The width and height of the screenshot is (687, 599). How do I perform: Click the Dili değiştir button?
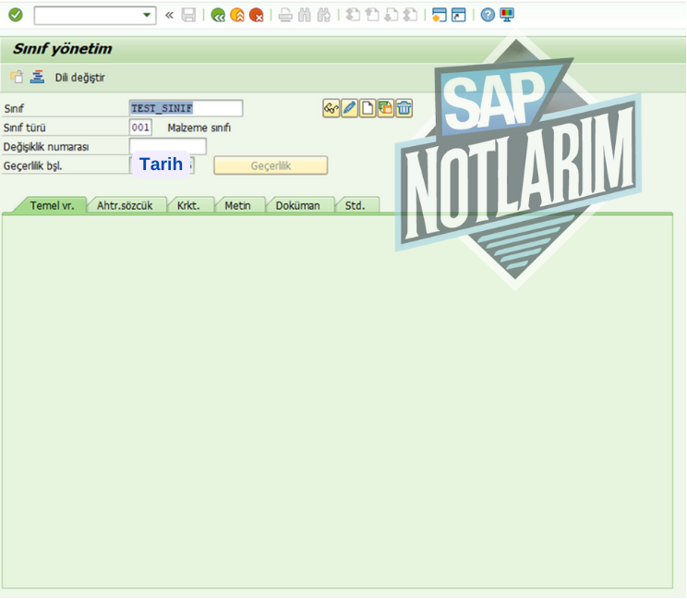coord(79,78)
